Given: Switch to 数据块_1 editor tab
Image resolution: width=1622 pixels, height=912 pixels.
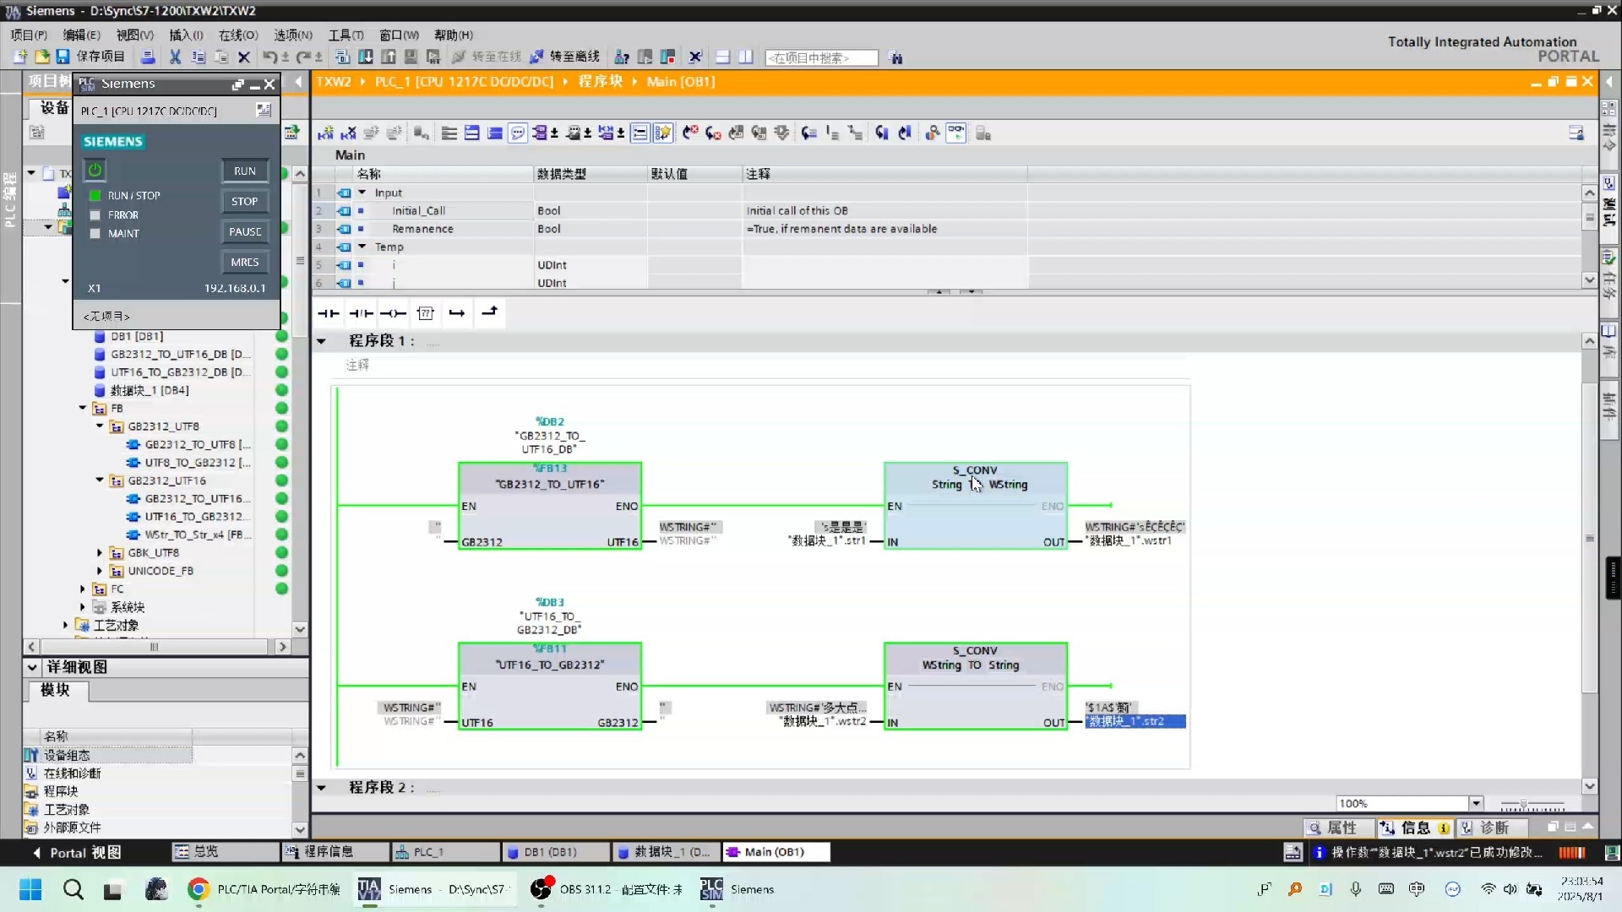Looking at the screenshot, I should (666, 852).
